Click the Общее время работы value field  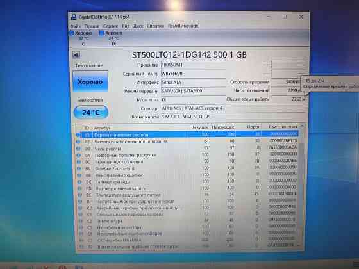point(288,99)
